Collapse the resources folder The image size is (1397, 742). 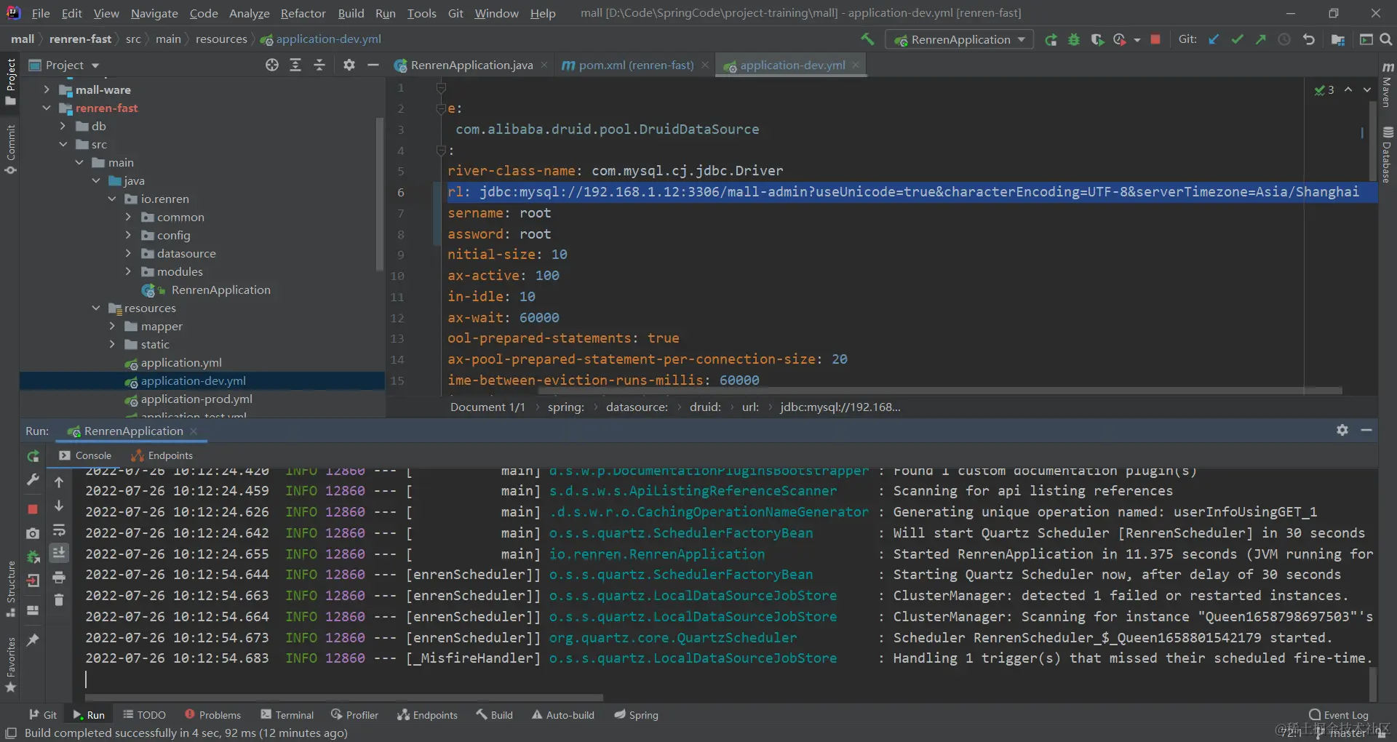[x=96, y=308]
